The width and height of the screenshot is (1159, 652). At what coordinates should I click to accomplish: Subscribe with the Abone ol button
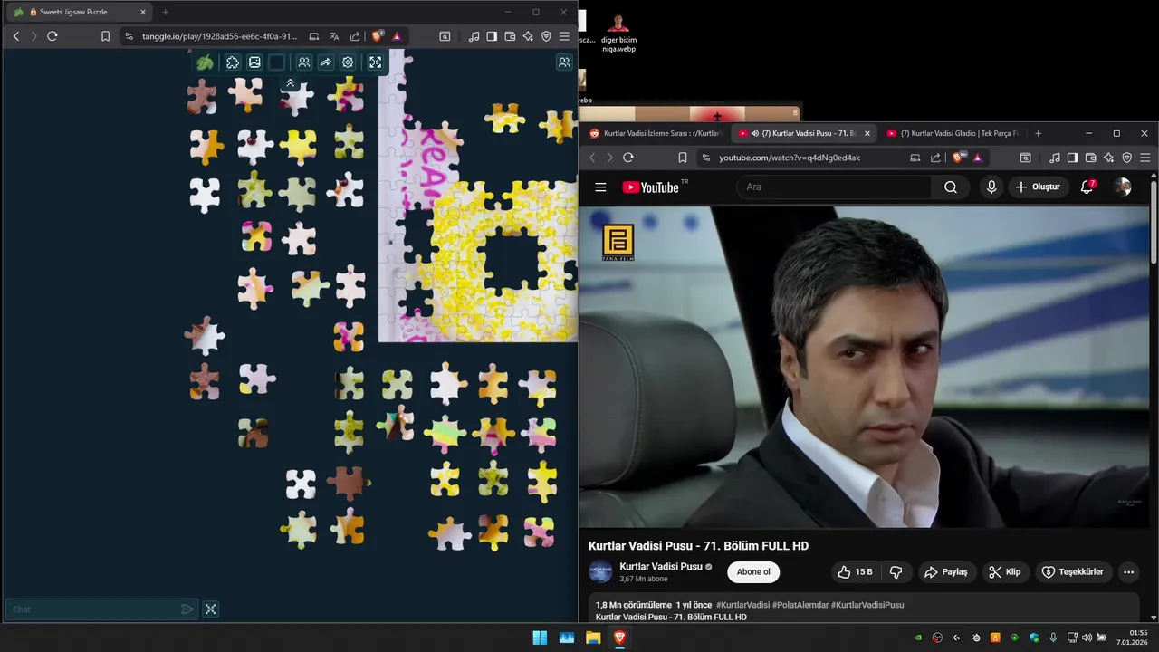[753, 572]
